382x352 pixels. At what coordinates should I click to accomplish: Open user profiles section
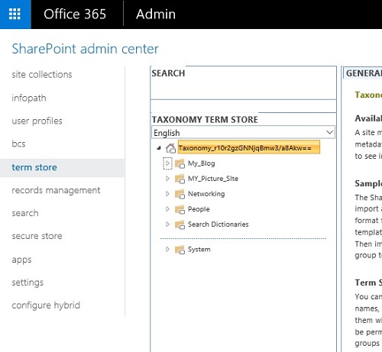click(37, 121)
